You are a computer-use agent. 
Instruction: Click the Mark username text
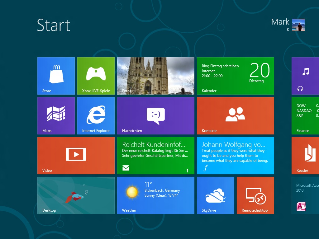280,22
